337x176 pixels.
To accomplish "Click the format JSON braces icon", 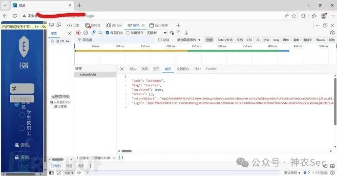I will tap(121, 157).
